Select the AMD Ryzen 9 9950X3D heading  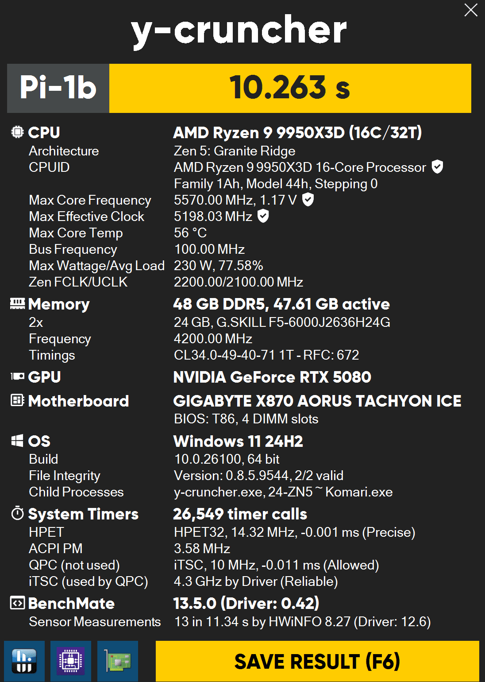(x=297, y=132)
